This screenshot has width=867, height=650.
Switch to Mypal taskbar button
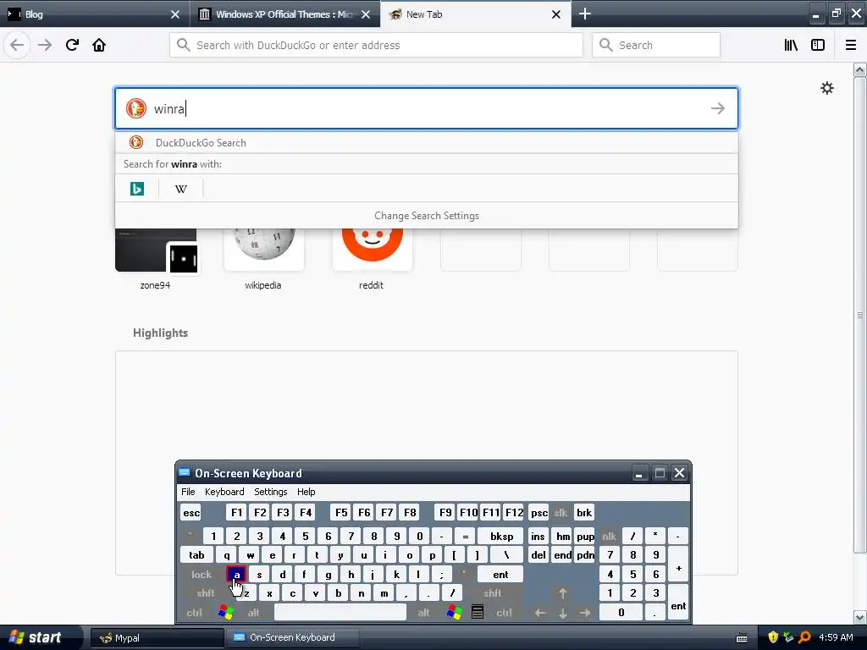pyautogui.click(x=157, y=638)
